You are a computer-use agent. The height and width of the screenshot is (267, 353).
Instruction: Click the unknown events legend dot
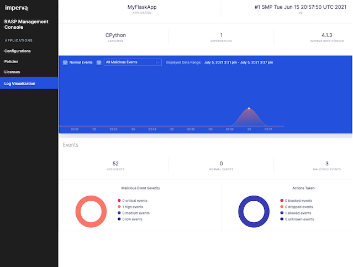[x=282, y=219]
